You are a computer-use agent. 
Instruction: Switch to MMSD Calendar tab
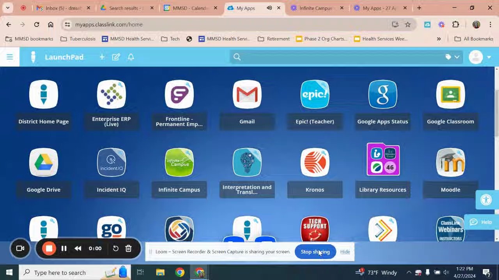190,8
